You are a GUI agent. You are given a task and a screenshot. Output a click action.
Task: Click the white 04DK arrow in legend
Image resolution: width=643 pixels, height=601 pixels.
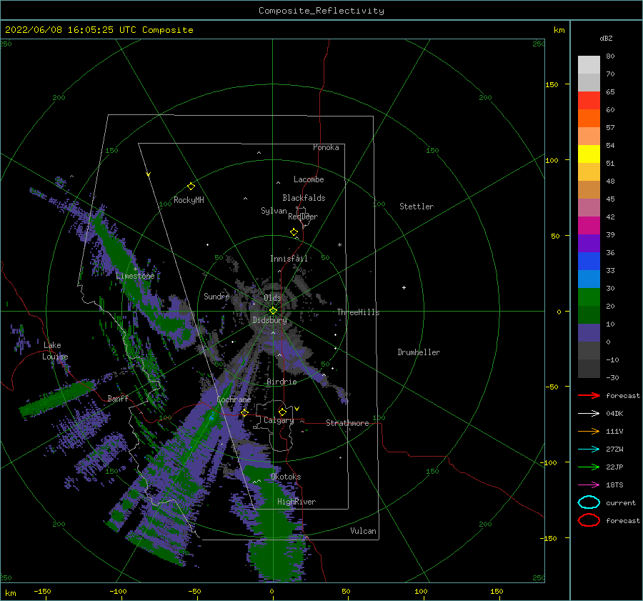(x=589, y=413)
